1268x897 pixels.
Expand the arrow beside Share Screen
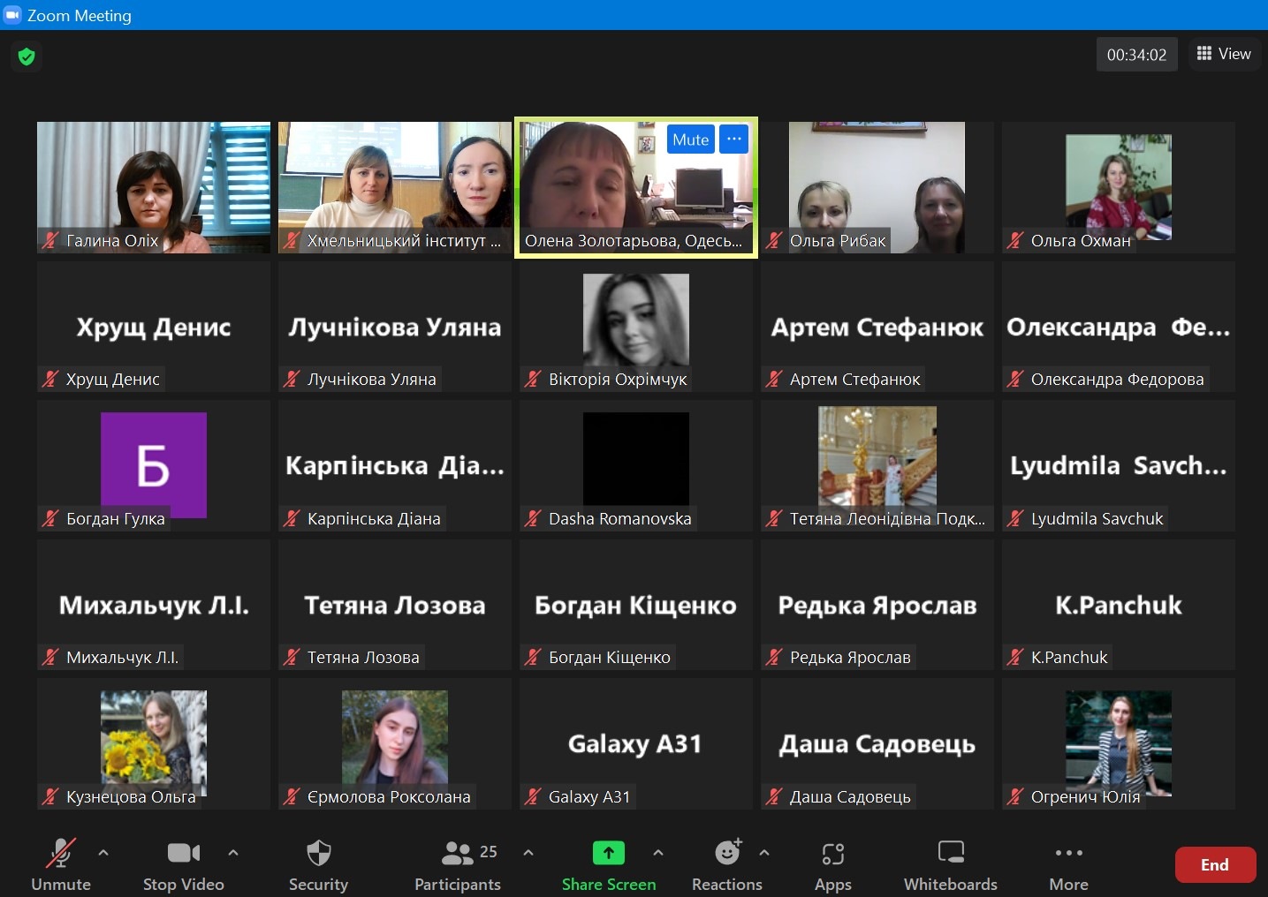[x=658, y=853]
